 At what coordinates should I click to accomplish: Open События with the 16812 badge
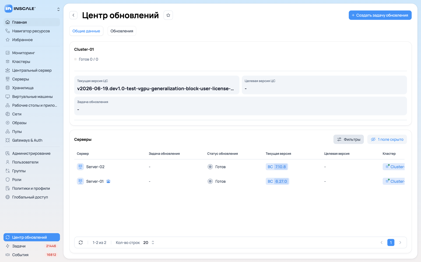(32, 255)
